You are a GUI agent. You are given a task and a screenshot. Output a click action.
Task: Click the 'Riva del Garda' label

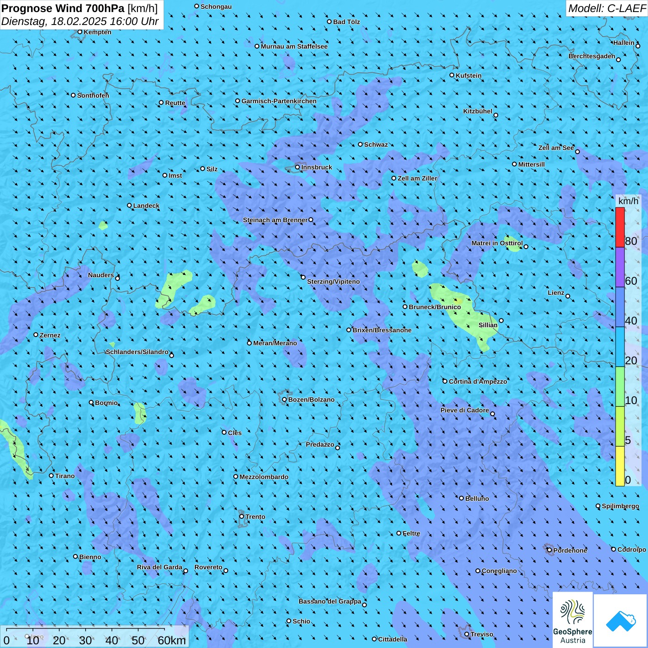coord(160,567)
